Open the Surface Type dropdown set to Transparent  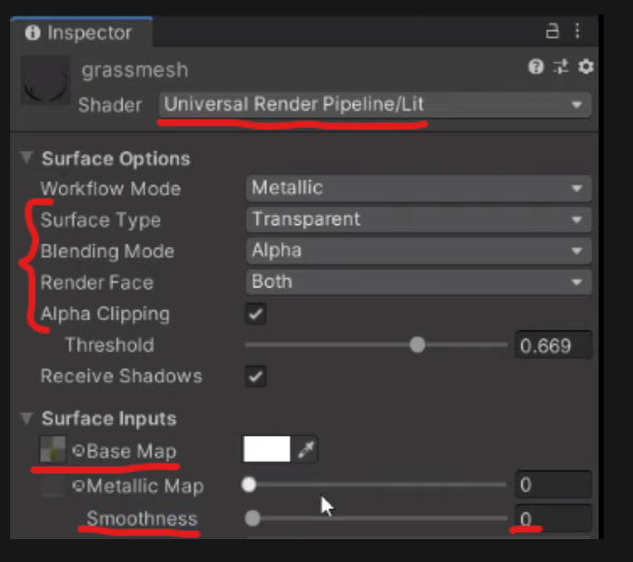[x=419, y=220]
